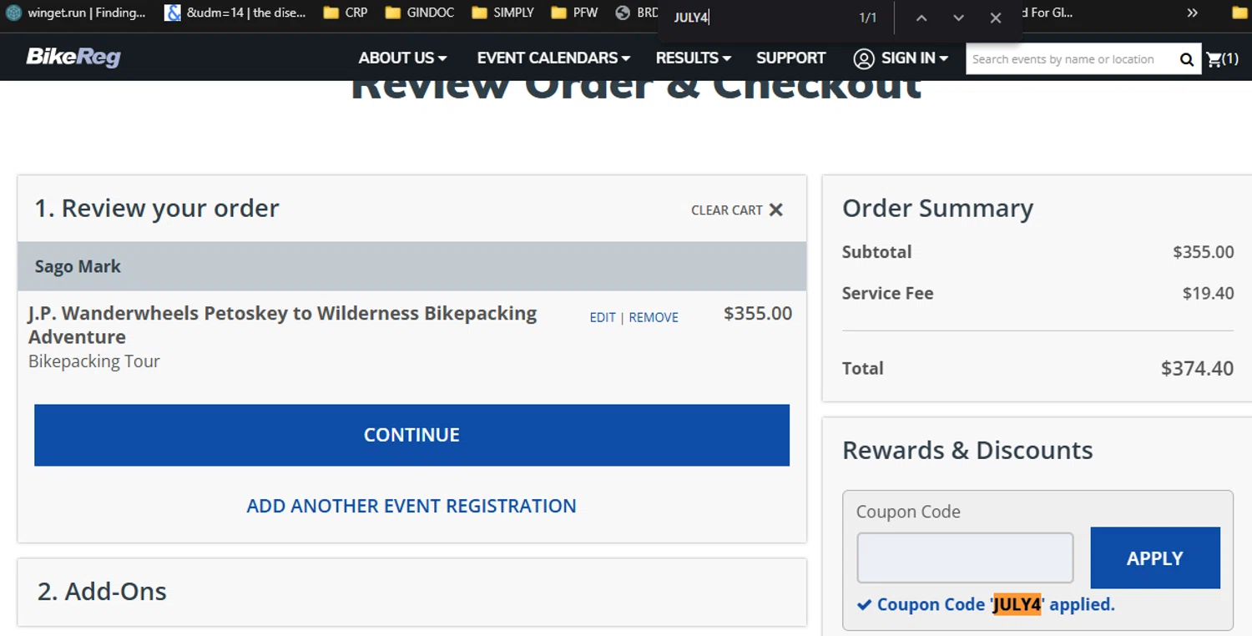
Task: Click the event search input box
Action: (1072, 59)
